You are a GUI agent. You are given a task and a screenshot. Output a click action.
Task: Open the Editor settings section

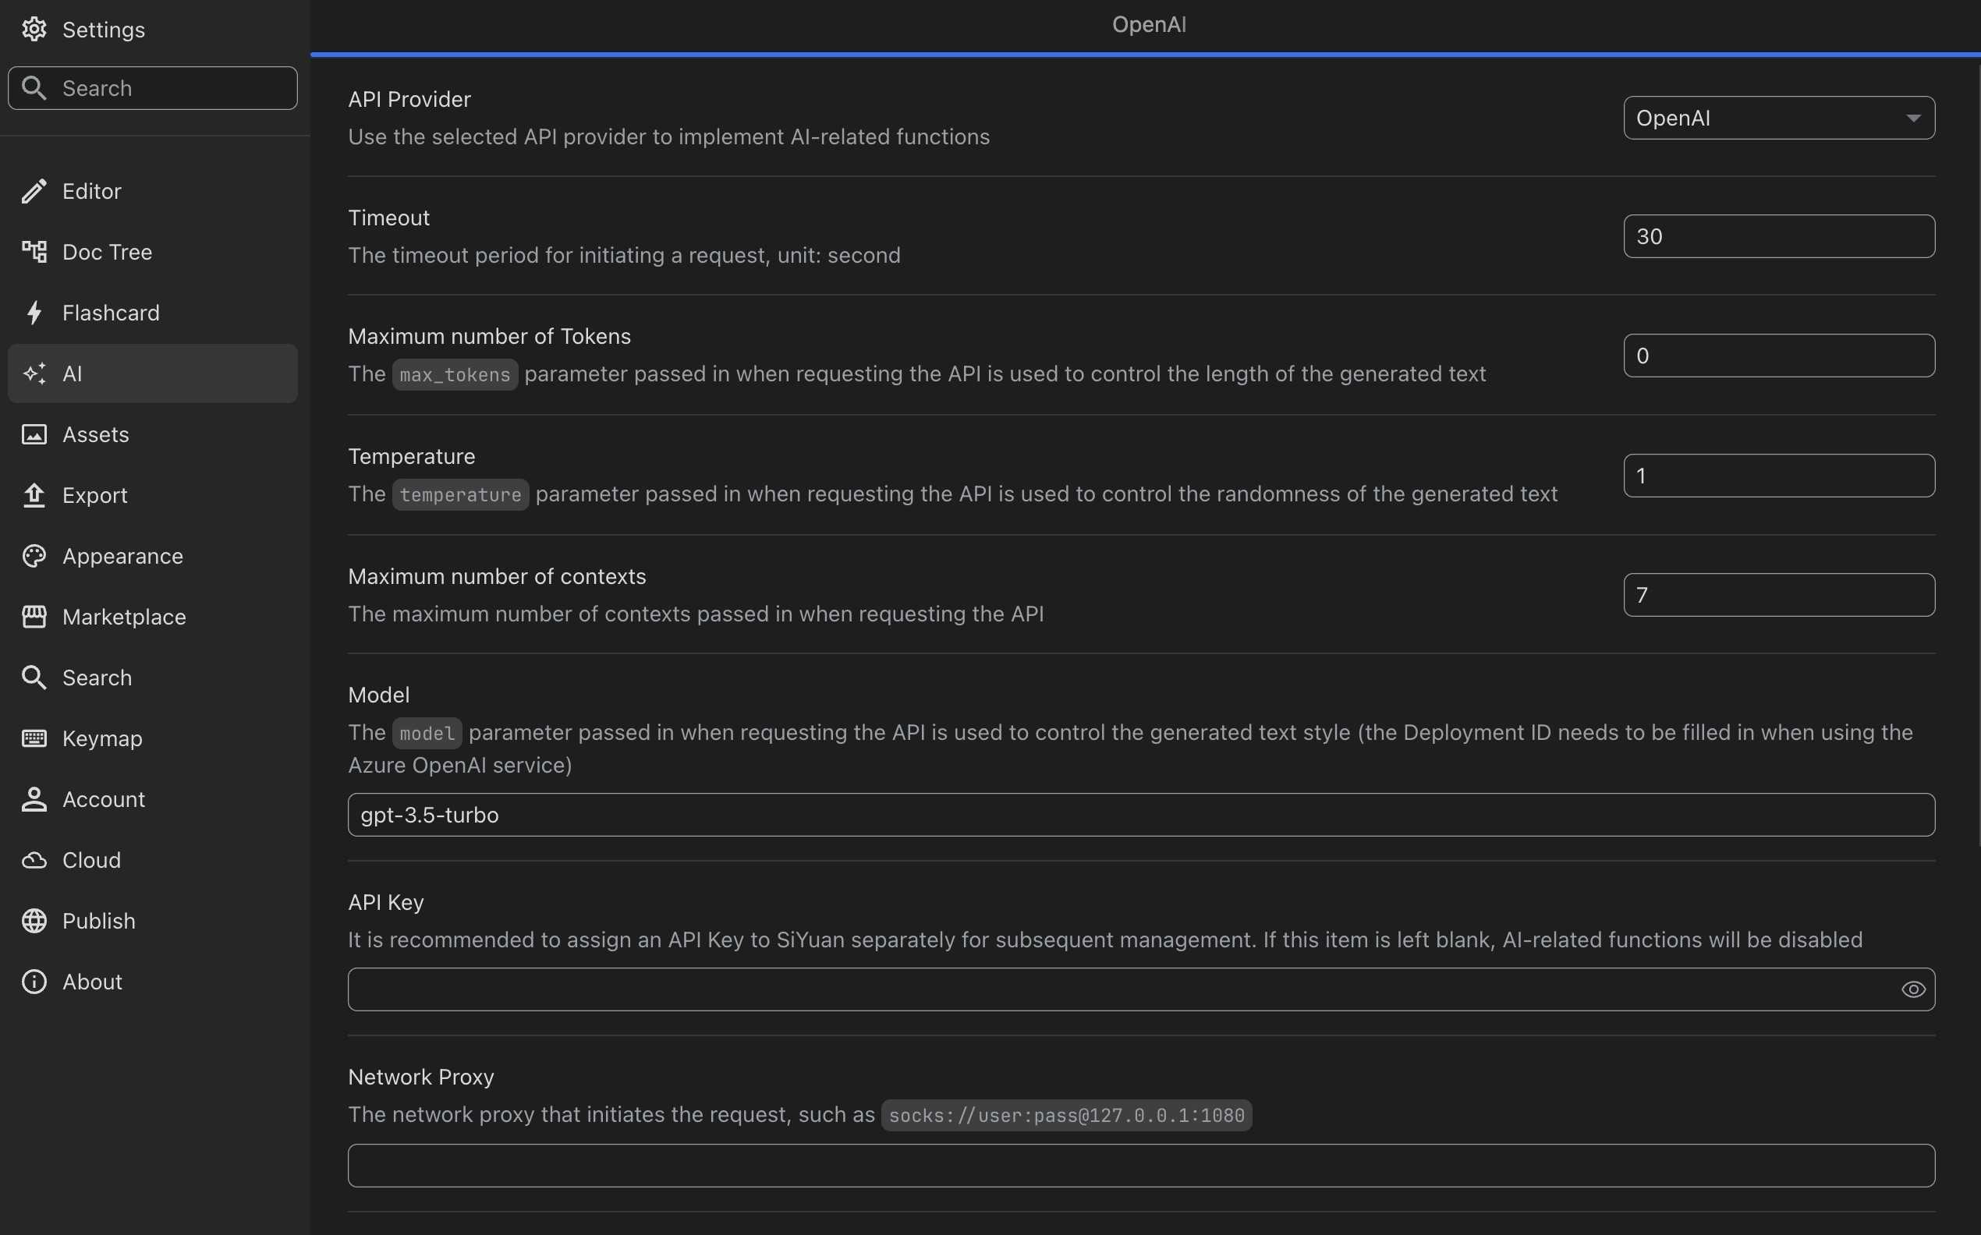coord(153,191)
